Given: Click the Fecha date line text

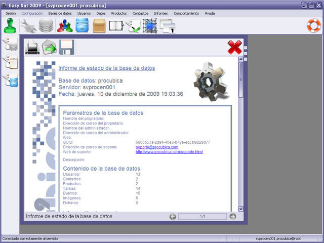Looking at the screenshot, I should pos(120,94).
